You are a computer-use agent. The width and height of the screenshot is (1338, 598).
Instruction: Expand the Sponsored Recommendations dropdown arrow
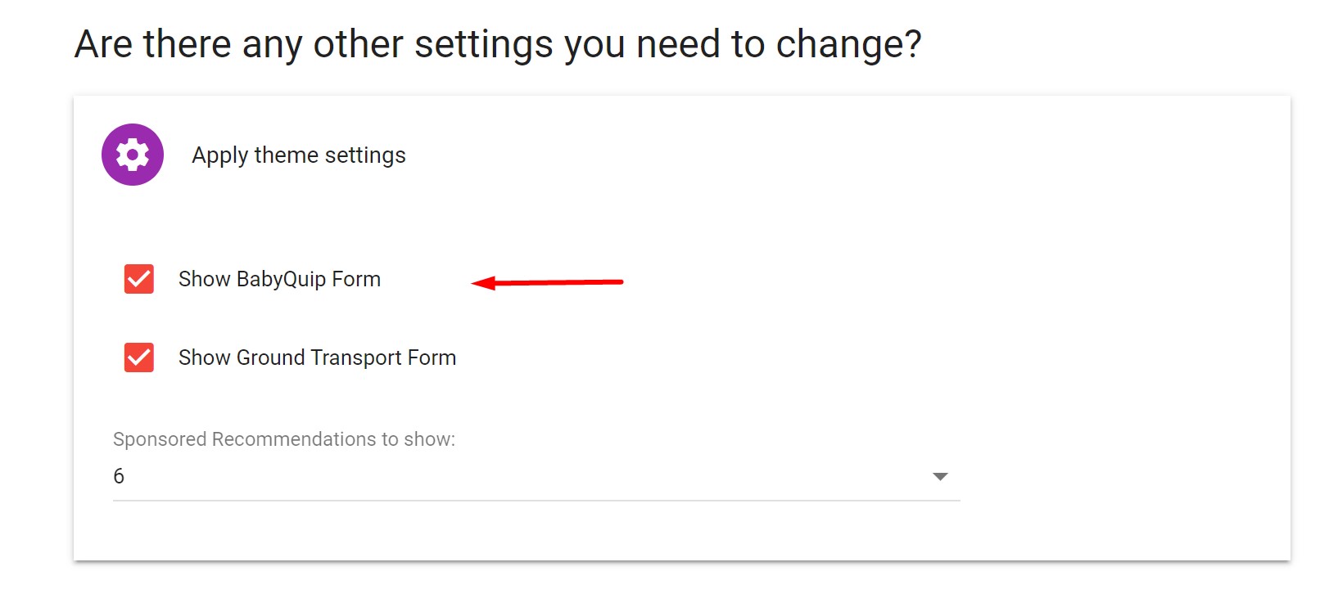(940, 476)
